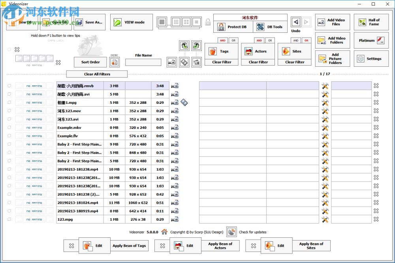This screenshot has width=395, height=263.
Task: Select OR mode in the Actors filter
Action: click(270, 40)
